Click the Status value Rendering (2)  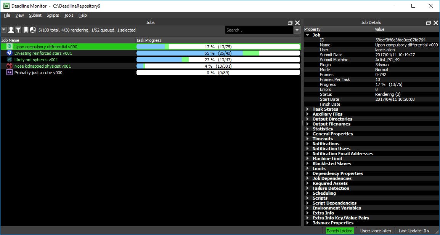click(388, 94)
